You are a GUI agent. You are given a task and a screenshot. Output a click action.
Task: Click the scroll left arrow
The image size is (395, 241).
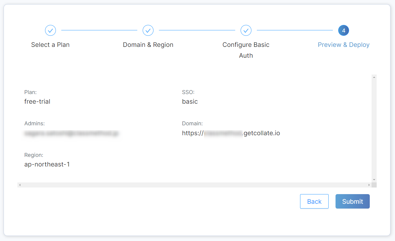click(x=20, y=185)
